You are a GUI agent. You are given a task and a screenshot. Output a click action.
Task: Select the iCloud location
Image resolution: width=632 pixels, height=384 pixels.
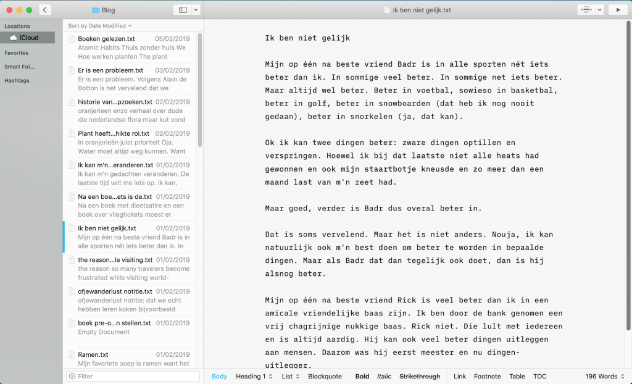(27, 38)
